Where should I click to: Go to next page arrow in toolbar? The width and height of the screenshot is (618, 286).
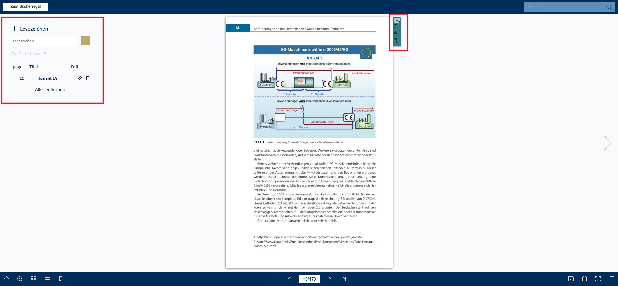[329, 279]
